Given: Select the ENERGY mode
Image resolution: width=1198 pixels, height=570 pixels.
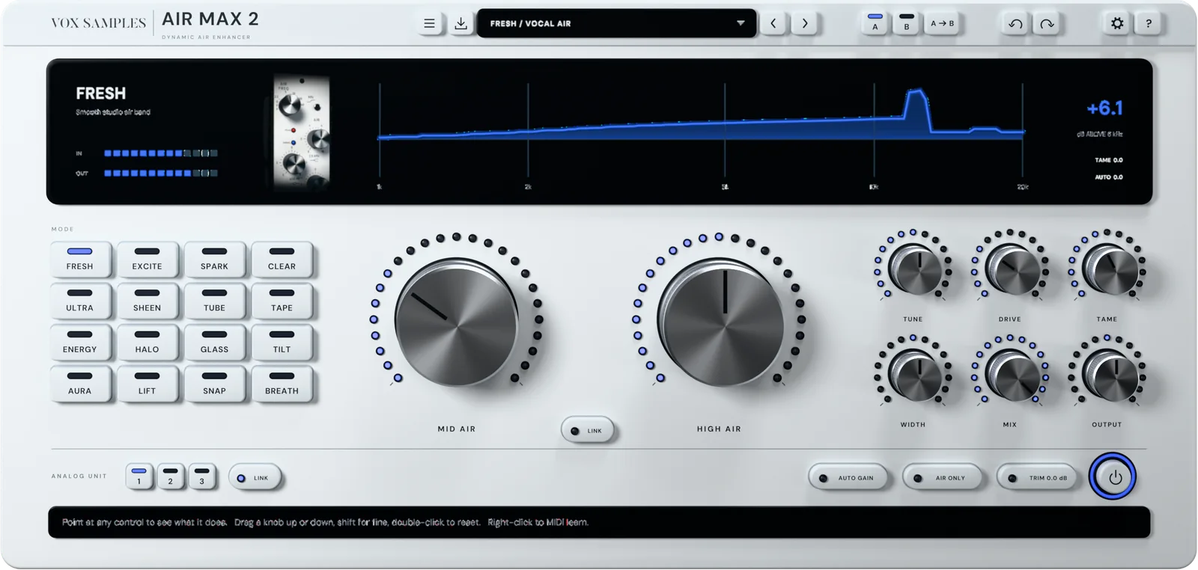Looking at the screenshot, I should click(80, 342).
